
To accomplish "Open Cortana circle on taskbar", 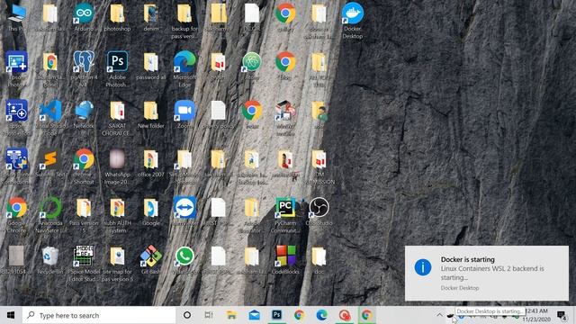I will [187, 315].
